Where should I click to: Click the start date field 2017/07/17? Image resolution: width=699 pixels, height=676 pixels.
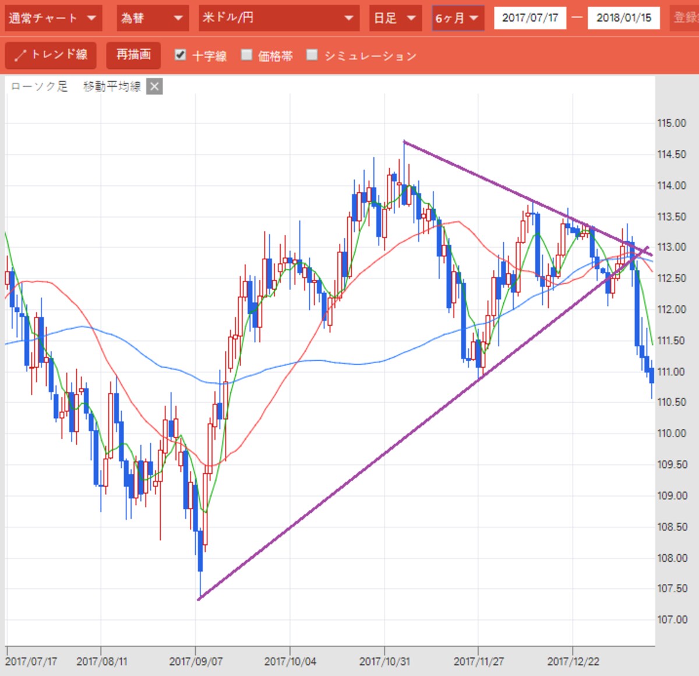[530, 18]
